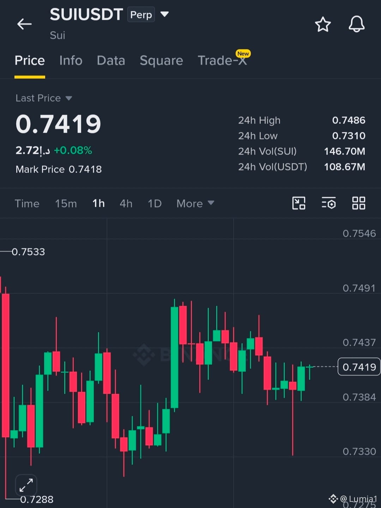Image resolution: width=381 pixels, height=508 pixels.
Task: Open price alerts via bell icon
Action: [x=357, y=24]
